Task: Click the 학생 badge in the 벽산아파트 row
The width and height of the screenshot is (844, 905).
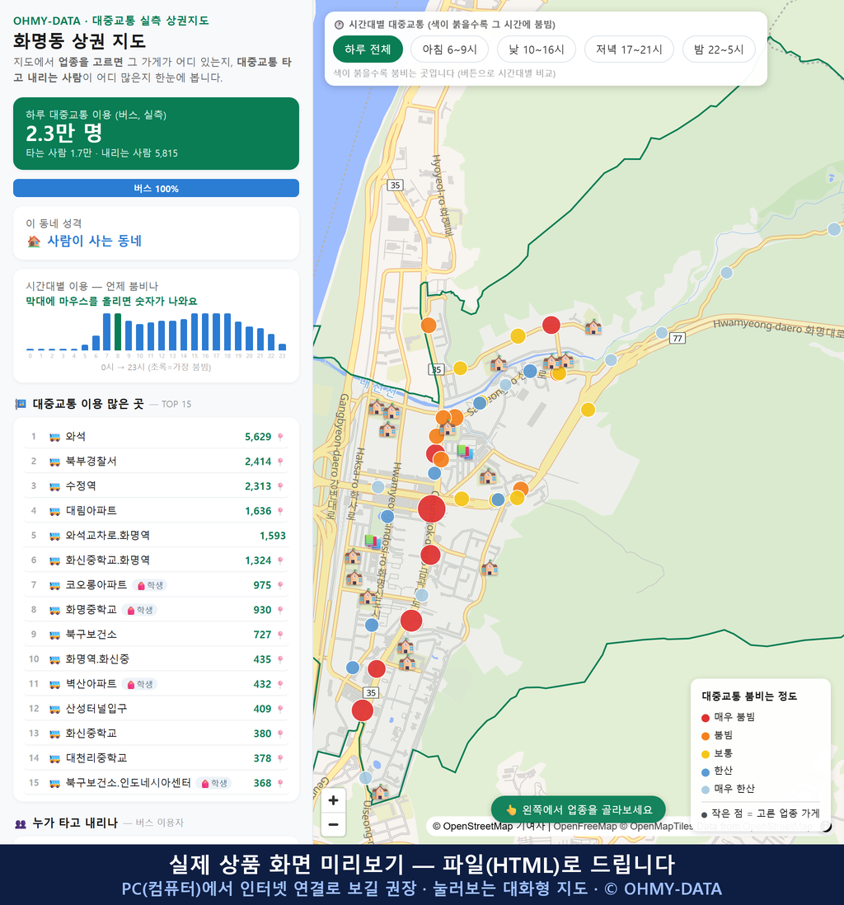Action: tap(139, 684)
